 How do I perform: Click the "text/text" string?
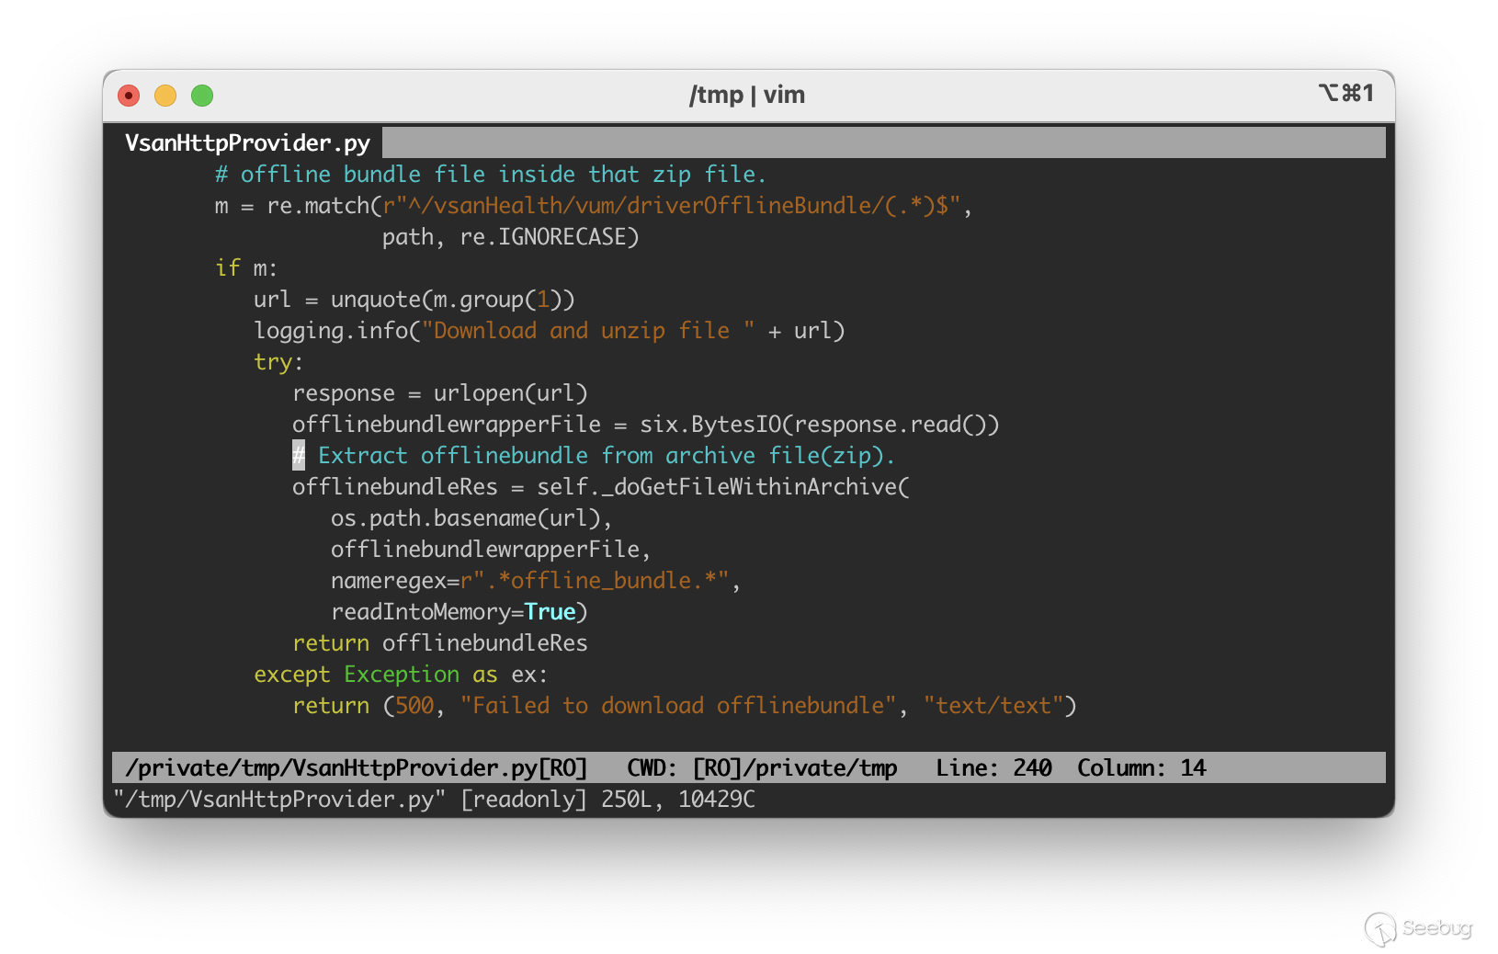click(x=993, y=706)
